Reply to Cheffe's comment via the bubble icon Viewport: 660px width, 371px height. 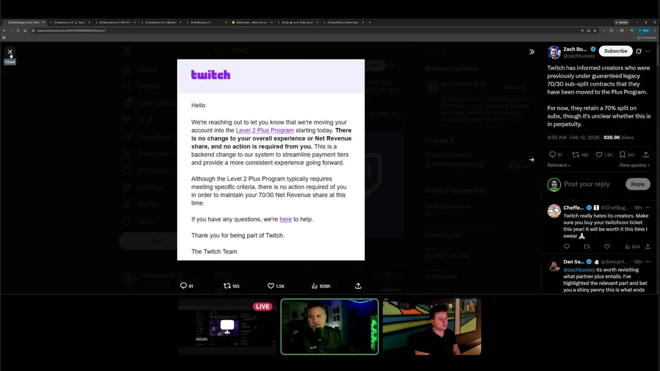pos(567,247)
